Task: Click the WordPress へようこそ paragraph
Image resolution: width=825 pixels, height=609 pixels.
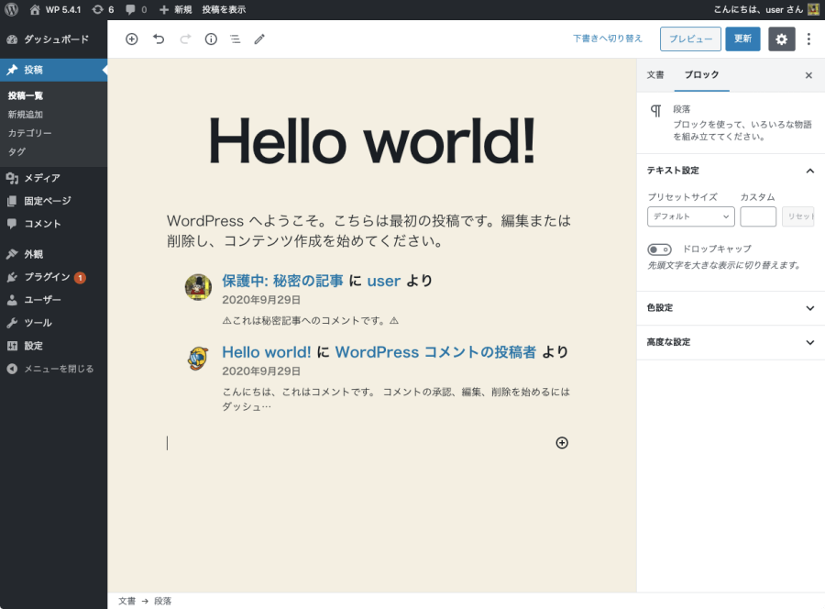Action: tap(368, 230)
